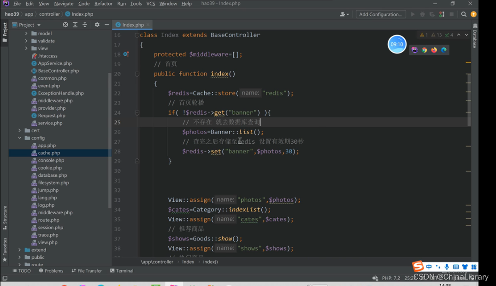This screenshot has height=286, width=496.
Task: Open preview in Firefox browser icon
Action: [x=434, y=50]
